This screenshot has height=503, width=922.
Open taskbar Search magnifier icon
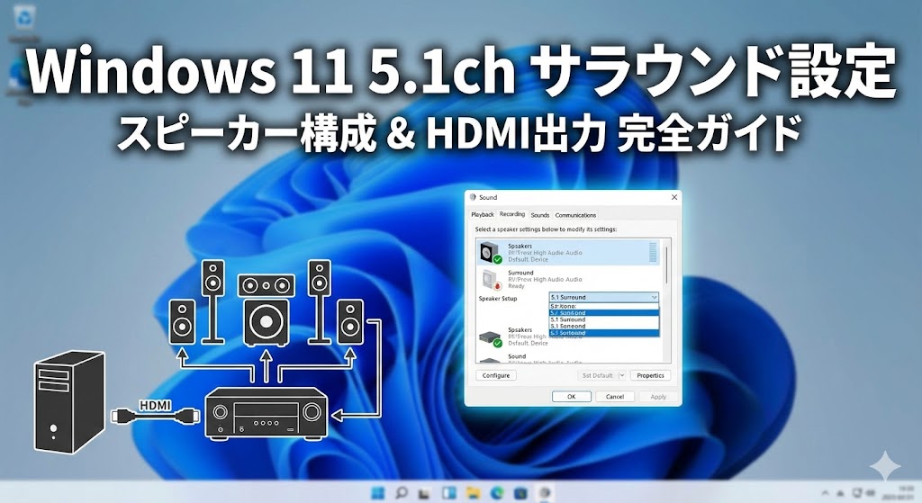(402, 492)
